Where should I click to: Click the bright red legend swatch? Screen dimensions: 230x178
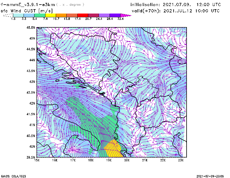pos(83,15)
